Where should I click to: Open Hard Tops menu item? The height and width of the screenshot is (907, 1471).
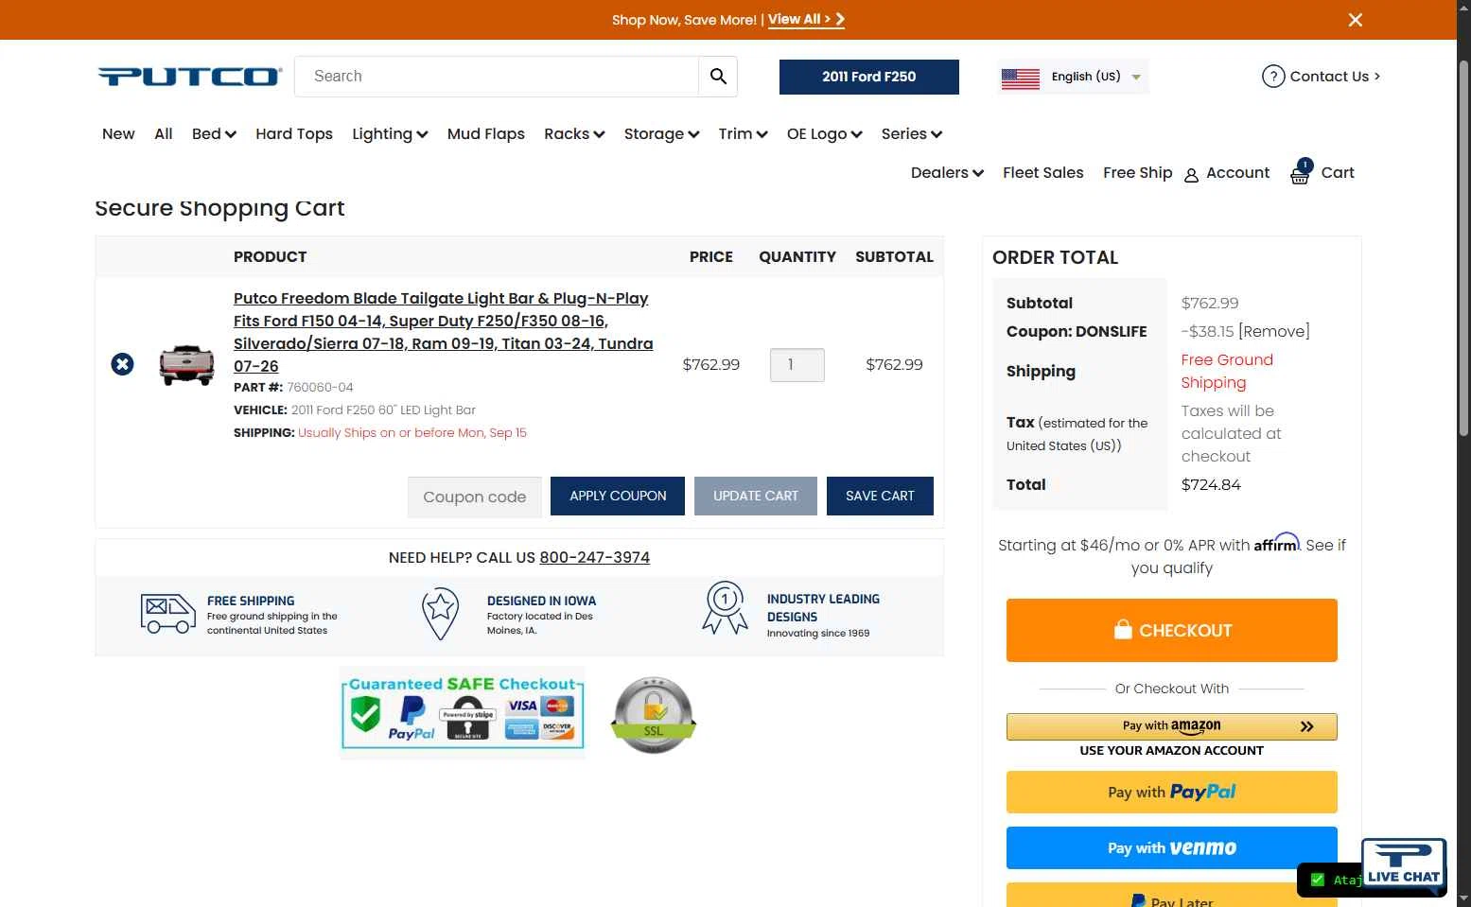pyautogui.click(x=294, y=134)
